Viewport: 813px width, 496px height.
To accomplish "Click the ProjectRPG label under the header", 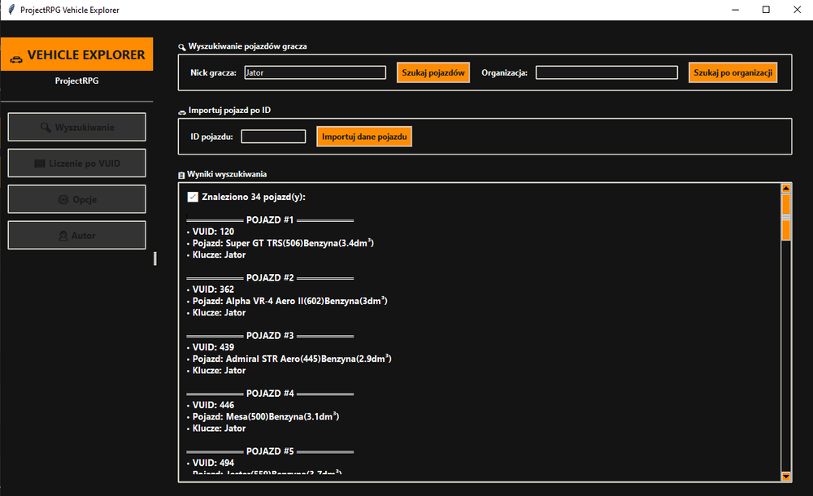I will tap(76, 81).
